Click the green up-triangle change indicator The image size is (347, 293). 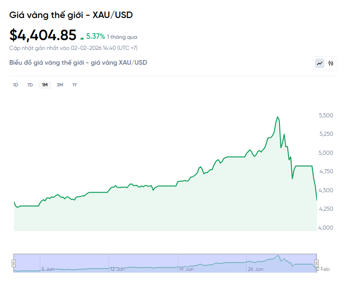(82, 37)
